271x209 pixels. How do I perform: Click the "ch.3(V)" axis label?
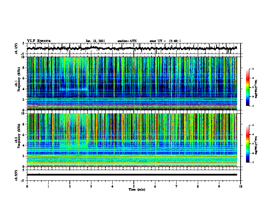(x=16, y=175)
